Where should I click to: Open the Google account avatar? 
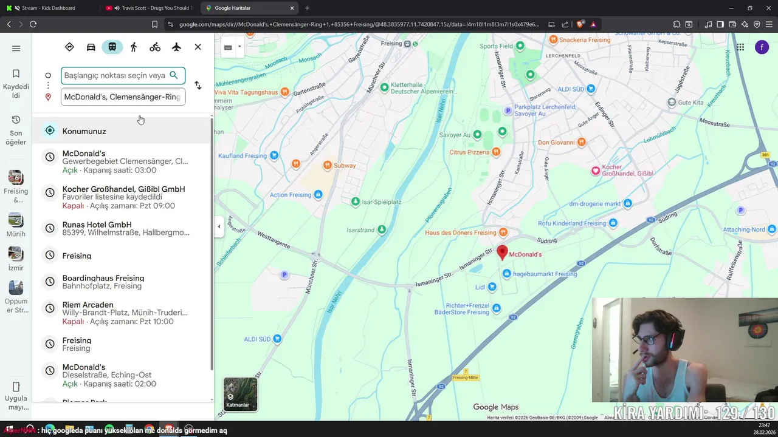click(x=762, y=47)
